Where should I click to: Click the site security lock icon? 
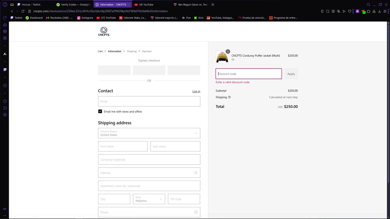tap(29, 11)
